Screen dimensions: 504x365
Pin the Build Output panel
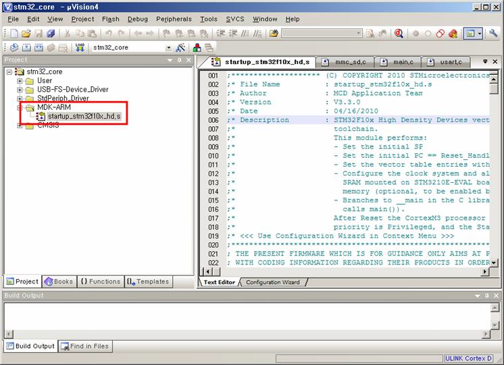[x=486, y=296]
